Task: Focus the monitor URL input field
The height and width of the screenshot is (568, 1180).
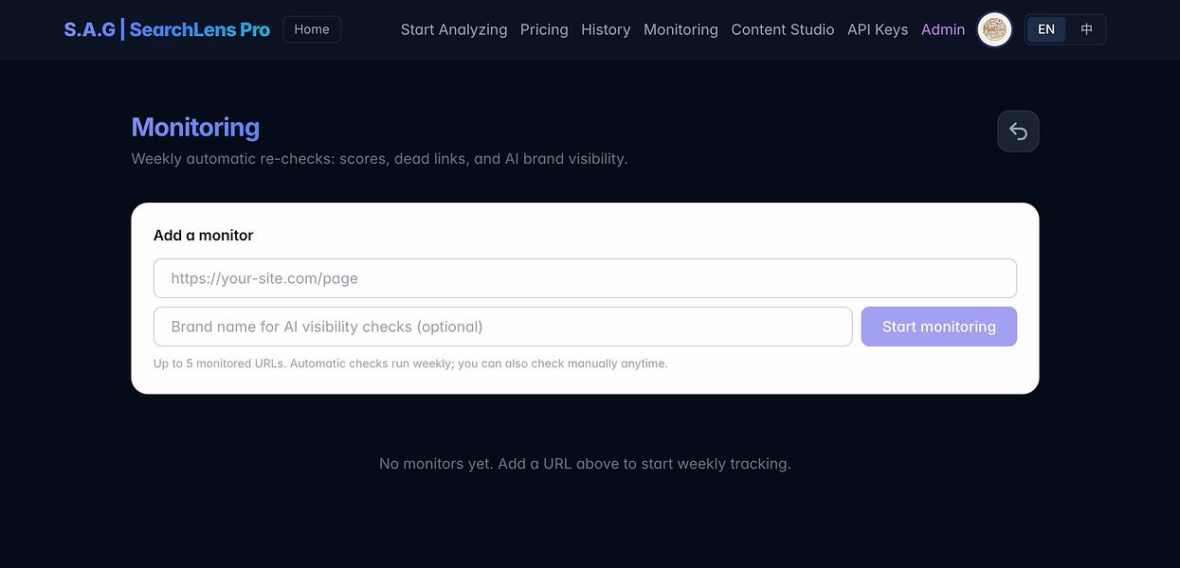Action: pyautogui.click(x=585, y=278)
